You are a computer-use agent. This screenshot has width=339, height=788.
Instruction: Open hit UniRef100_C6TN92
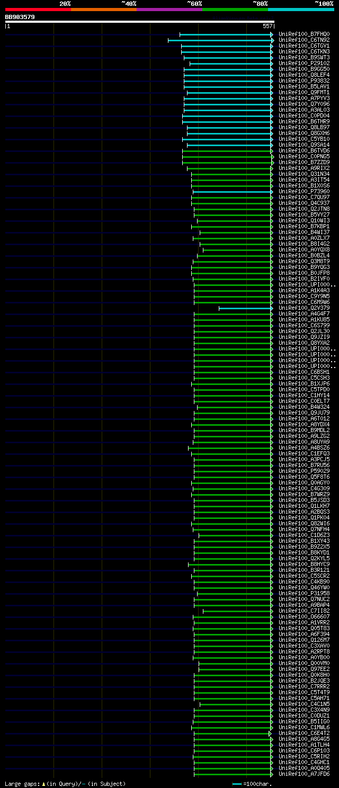tap(304, 40)
